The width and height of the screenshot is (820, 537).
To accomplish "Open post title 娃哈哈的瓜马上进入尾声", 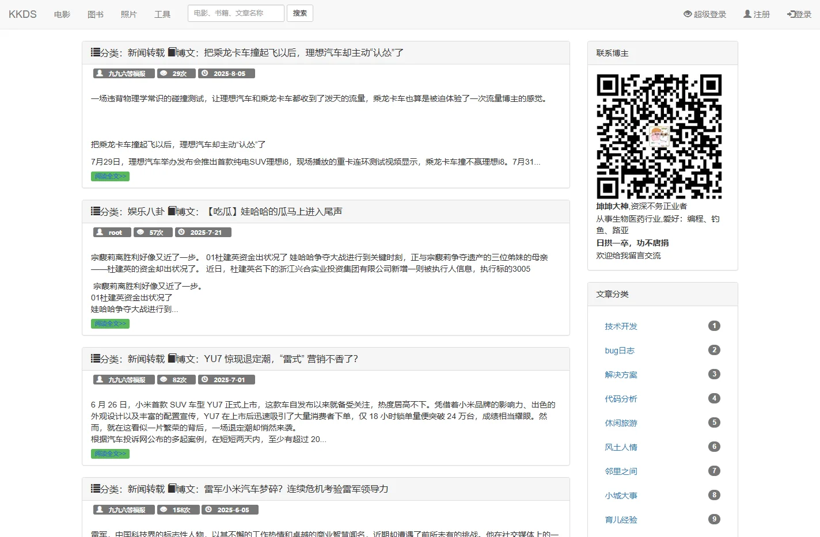I will tap(273, 211).
